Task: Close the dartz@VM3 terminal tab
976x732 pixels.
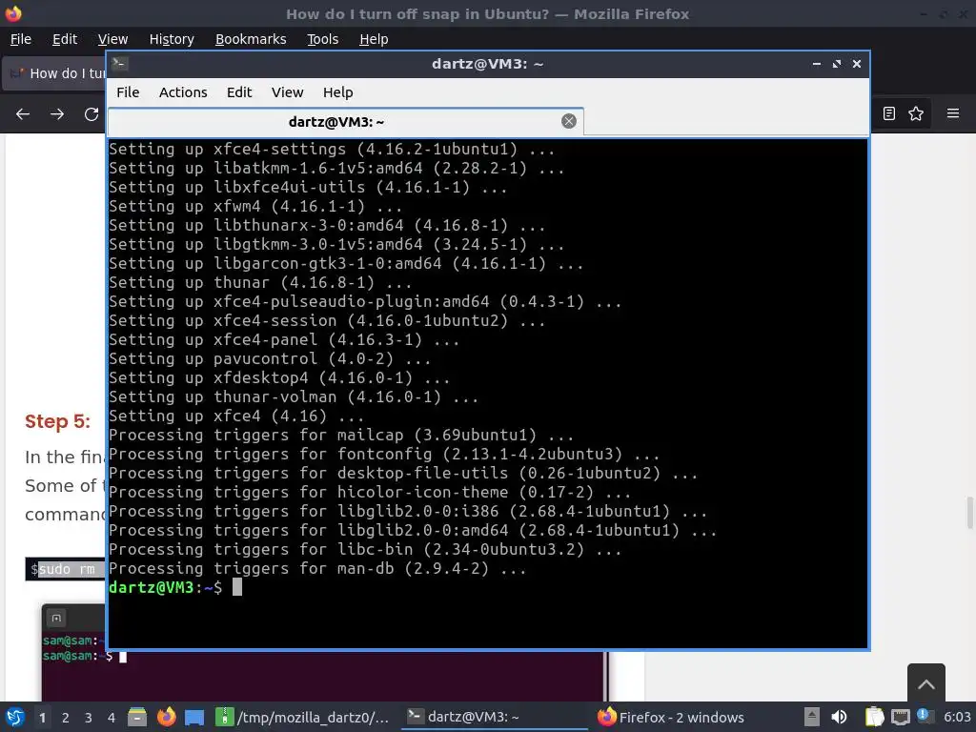Action: click(568, 121)
